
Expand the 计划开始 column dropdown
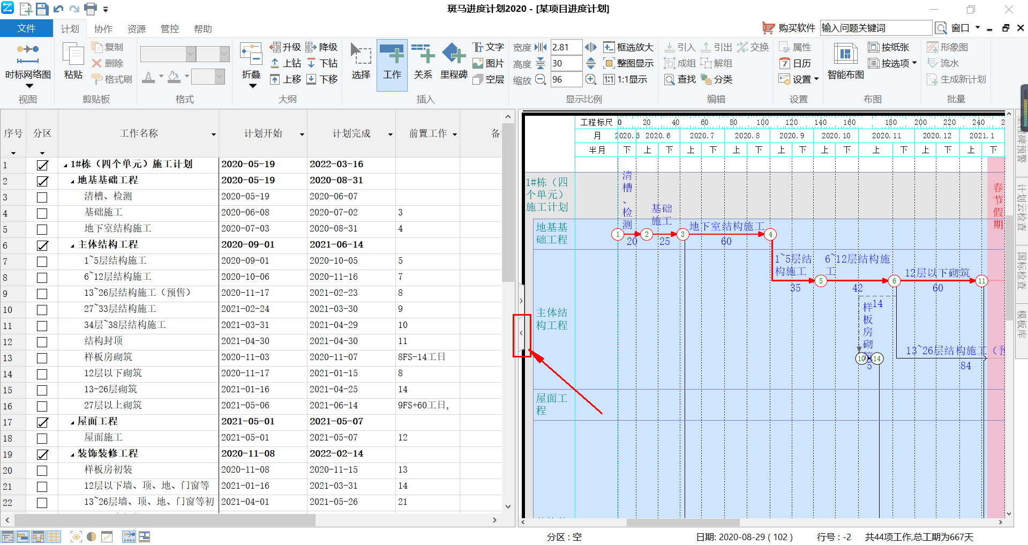point(302,135)
